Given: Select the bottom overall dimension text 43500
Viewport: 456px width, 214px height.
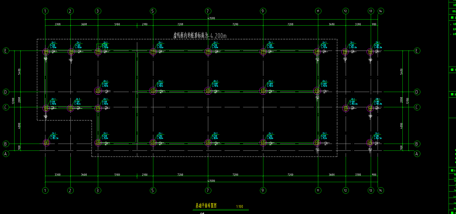Looking at the screenshot, I should tap(211, 181).
